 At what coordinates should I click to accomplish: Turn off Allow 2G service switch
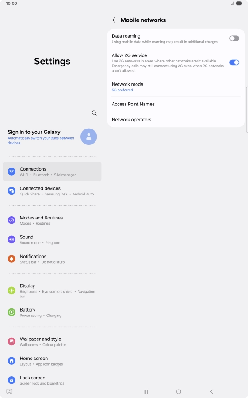[x=234, y=62]
